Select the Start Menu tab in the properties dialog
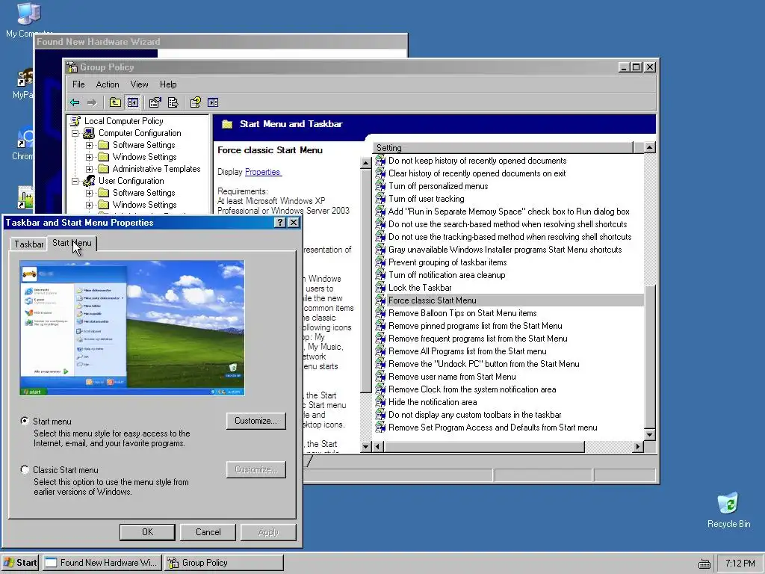Viewport: 765px width, 574px height. pyautogui.click(x=72, y=243)
